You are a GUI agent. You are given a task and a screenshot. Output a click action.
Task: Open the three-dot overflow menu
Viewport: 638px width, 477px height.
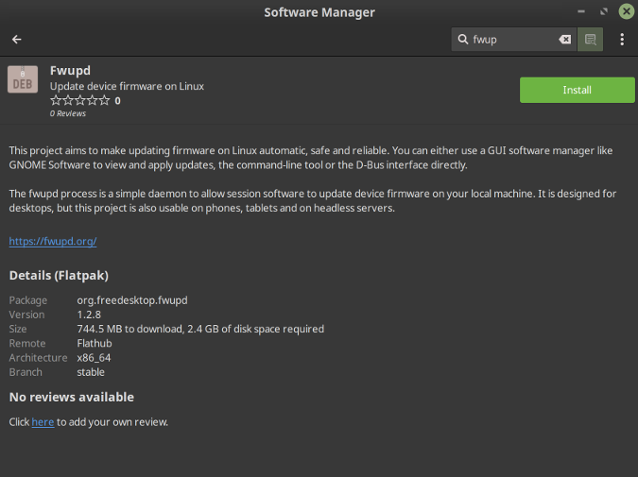click(x=622, y=40)
